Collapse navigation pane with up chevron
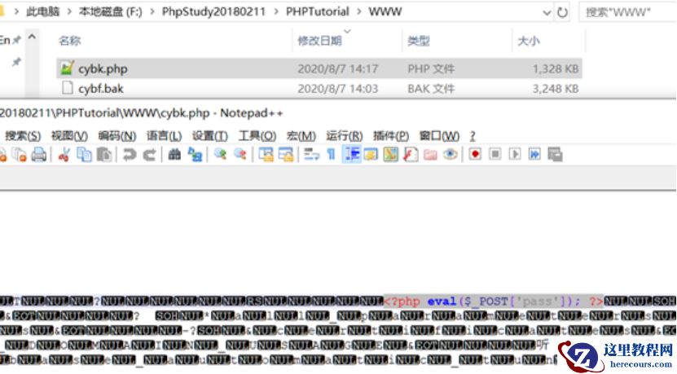The width and height of the screenshot is (677, 374). click(32, 37)
